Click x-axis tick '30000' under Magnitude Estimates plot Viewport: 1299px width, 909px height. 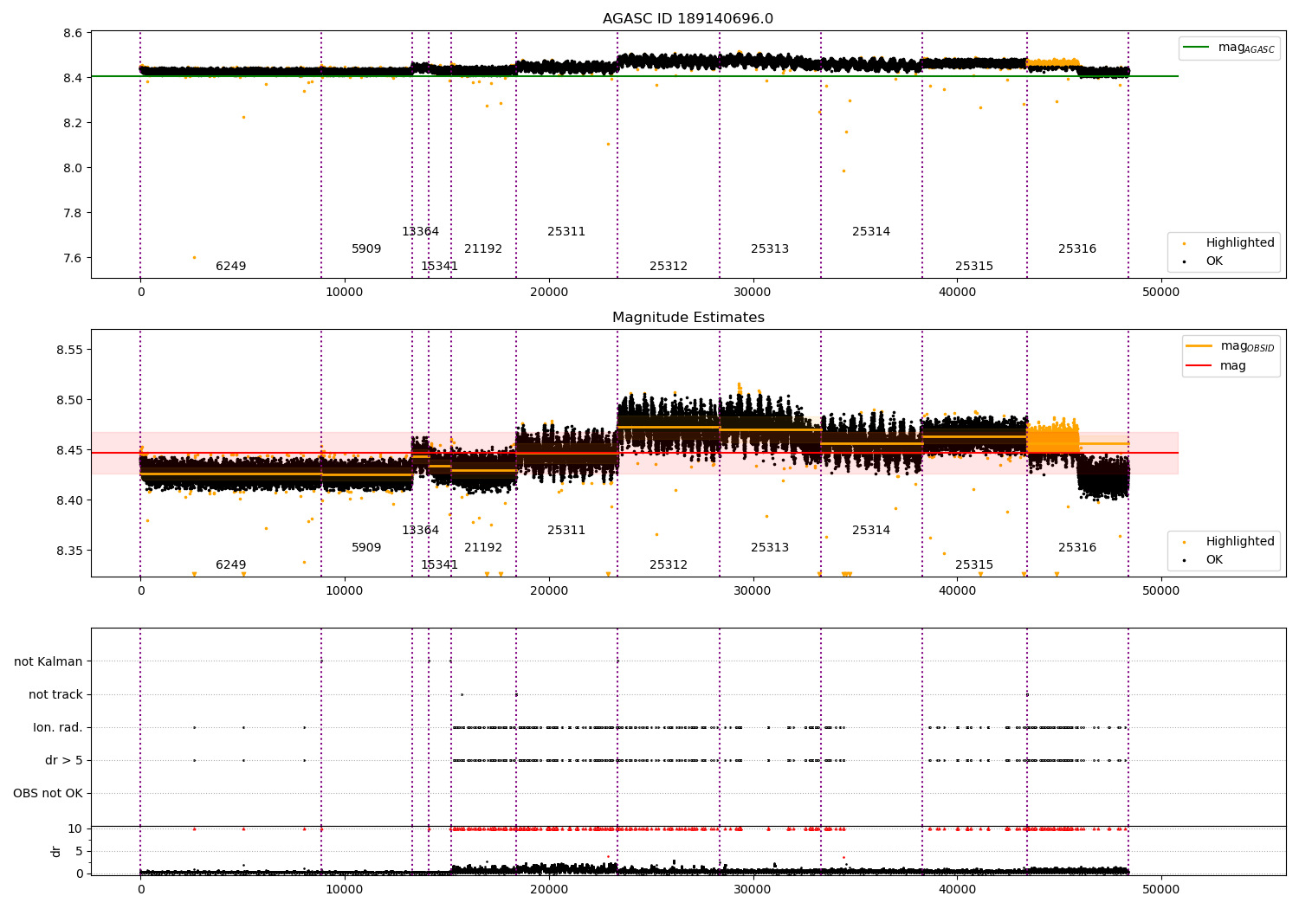pos(753,591)
